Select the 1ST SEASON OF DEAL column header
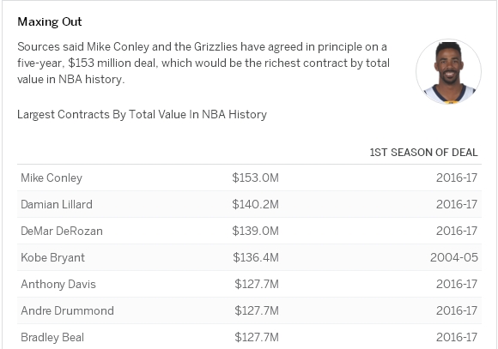Screen dimensions: 498x349 [x=423, y=153]
